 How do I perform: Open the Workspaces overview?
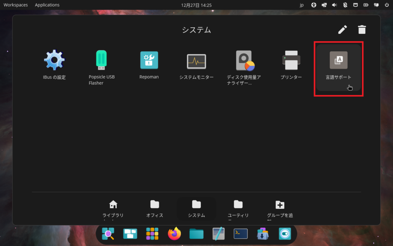(16, 5)
